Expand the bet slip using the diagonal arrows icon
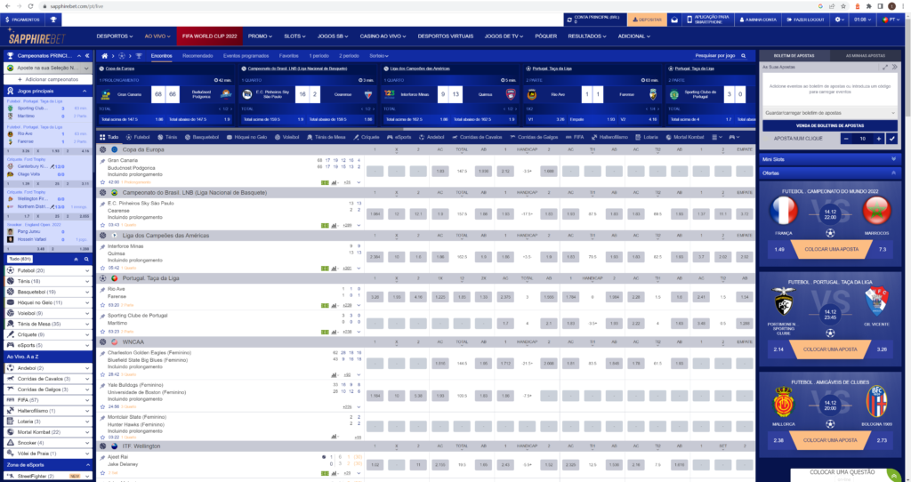The image size is (911, 482). tap(885, 68)
